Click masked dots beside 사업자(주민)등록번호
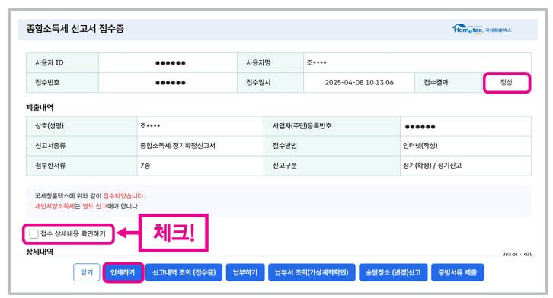553x298 pixels. click(x=420, y=127)
